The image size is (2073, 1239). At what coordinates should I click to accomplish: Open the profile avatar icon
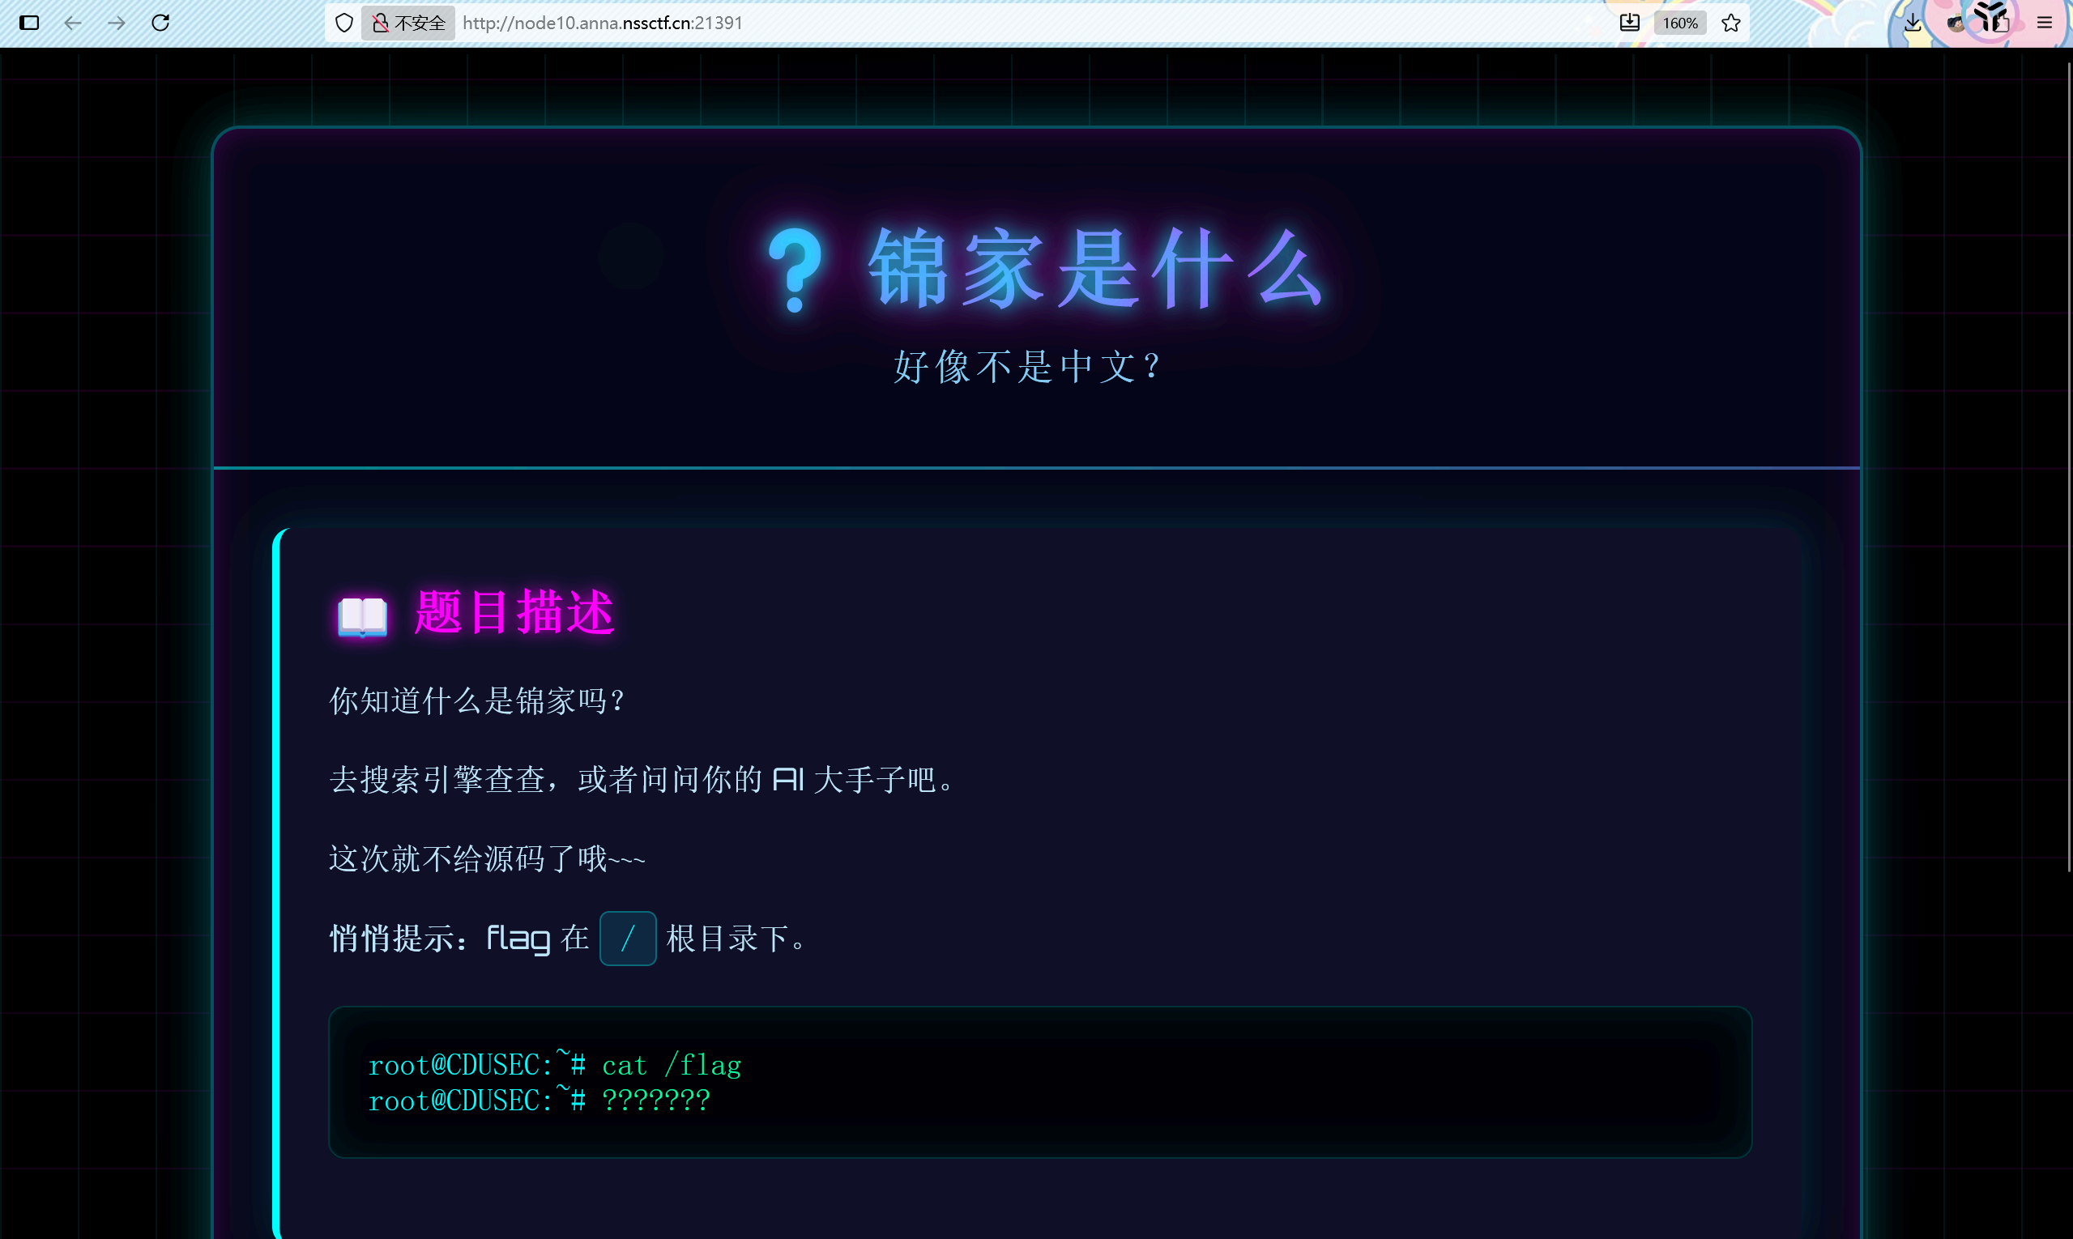[1956, 23]
